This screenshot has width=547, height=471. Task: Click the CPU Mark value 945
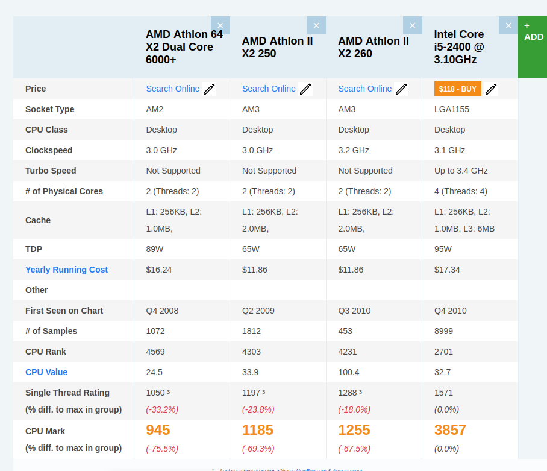click(x=158, y=430)
